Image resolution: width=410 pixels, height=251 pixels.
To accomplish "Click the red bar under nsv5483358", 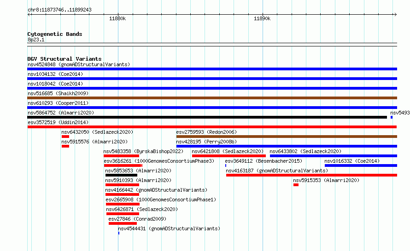I will [x=121, y=156].
